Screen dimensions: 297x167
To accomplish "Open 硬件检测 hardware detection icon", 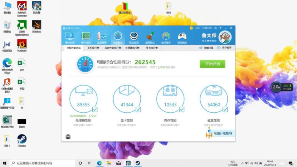I will pos(86,37).
